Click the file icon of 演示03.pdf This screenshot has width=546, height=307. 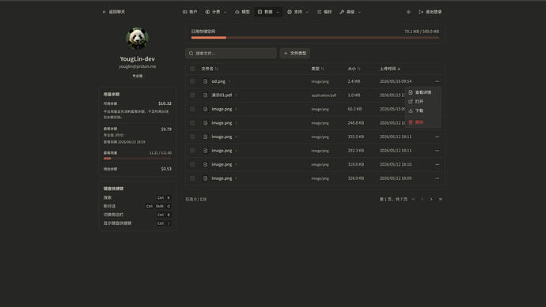(x=205, y=95)
